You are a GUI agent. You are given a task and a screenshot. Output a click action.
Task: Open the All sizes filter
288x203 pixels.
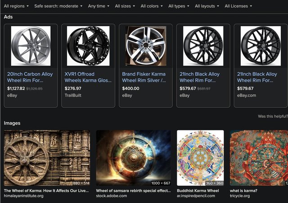coord(125,6)
